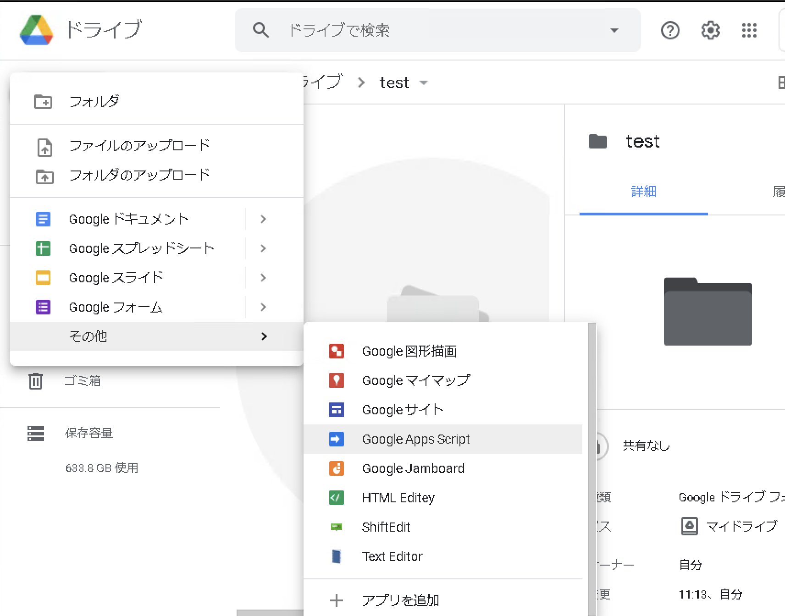Focus the ドライブで検索 search field
785x616 pixels.
point(438,31)
